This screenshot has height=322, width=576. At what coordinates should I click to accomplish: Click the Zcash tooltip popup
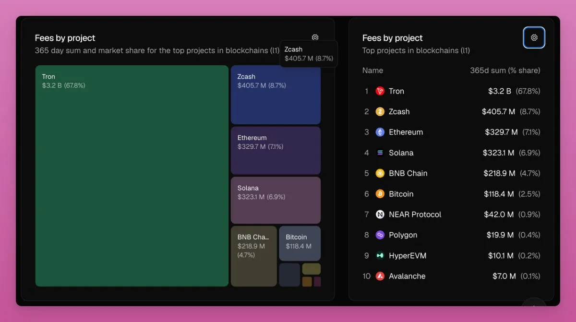point(309,54)
